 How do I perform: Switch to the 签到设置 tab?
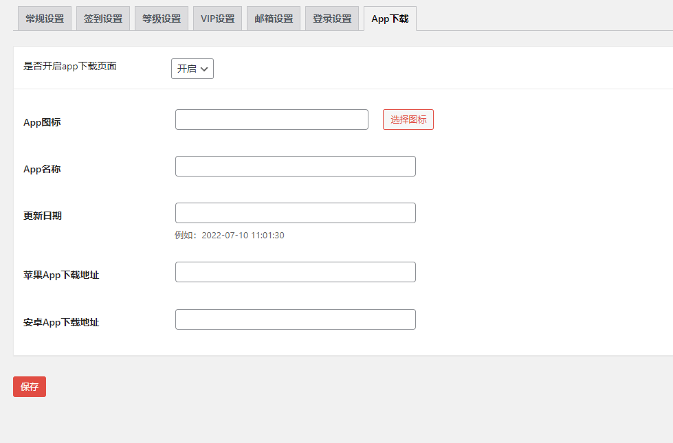(x=103, y=19)
